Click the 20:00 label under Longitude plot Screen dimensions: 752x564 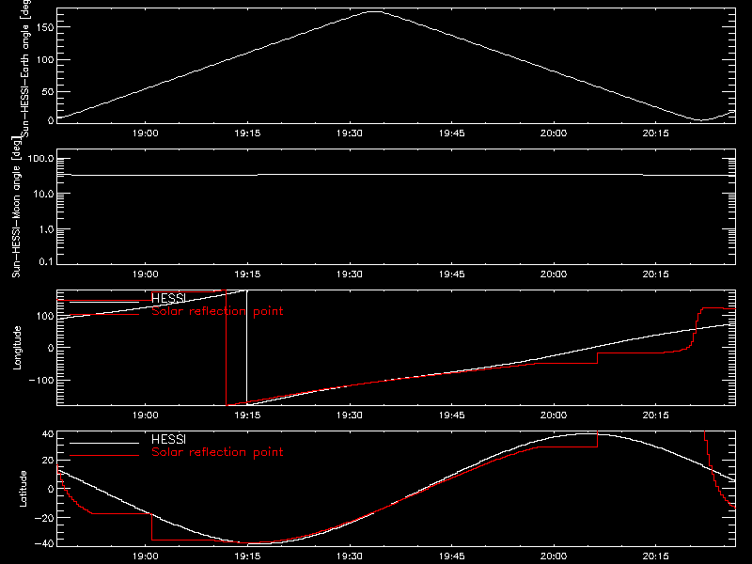coord(554,415)
